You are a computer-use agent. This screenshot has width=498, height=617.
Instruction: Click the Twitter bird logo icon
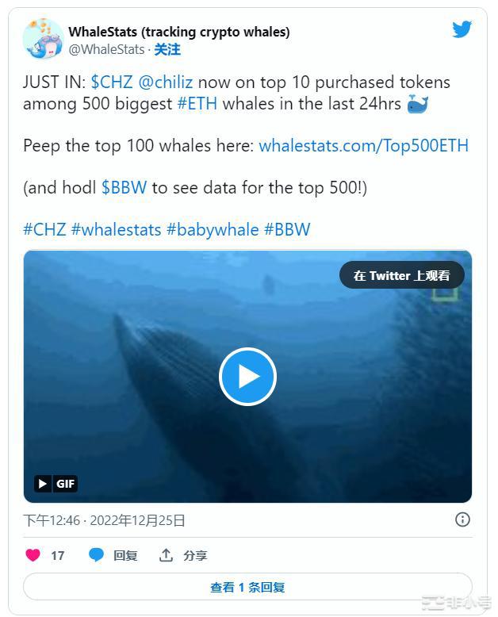[462, 29]
